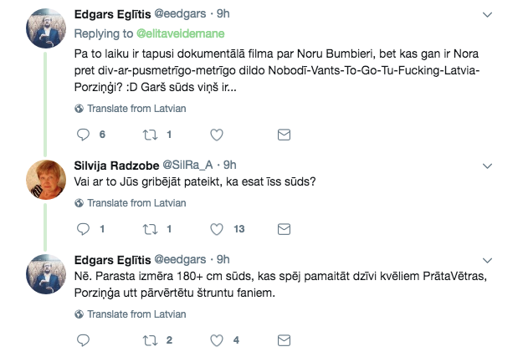The image size is (523, 352).
Task: Open the caret menu on the last tweet
Action: point(490,259)
